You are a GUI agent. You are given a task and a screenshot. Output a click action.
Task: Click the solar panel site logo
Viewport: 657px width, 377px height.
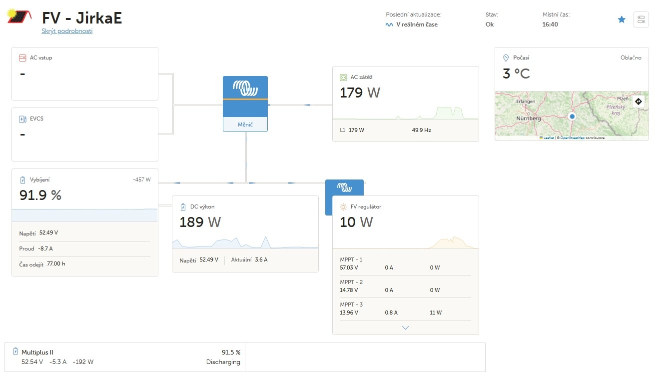tap(19, 16)
